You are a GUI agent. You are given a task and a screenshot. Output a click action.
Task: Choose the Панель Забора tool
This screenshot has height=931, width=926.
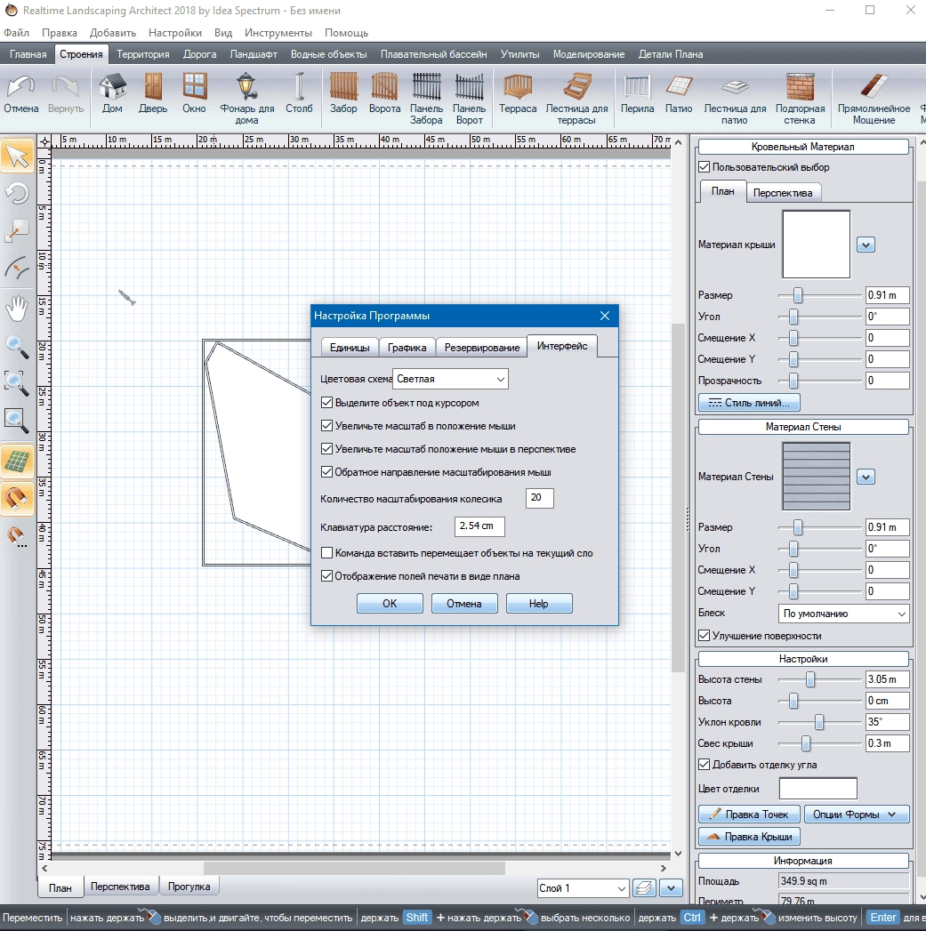[426, 98]
